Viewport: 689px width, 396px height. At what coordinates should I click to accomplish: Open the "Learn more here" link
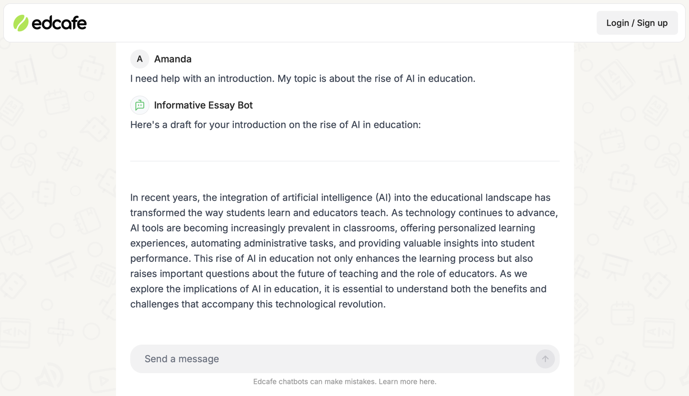(407, 382)
